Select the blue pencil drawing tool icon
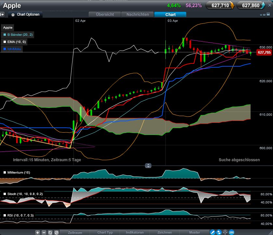The height and width of the screenshot is (235, 273). (213, 232)
